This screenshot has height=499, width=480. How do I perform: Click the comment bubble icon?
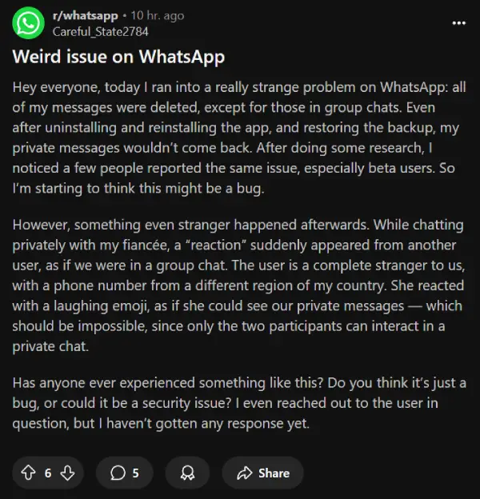tap(118, 473)
